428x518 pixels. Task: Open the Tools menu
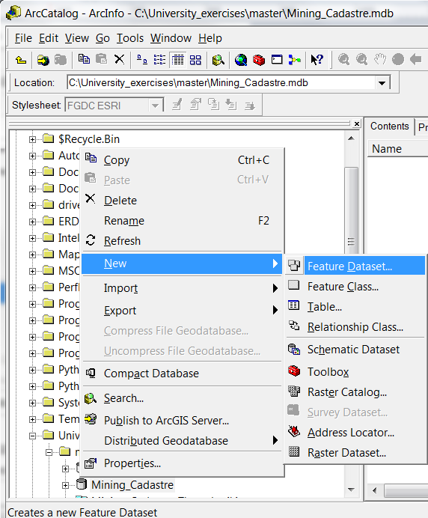(x=130, y=38)
